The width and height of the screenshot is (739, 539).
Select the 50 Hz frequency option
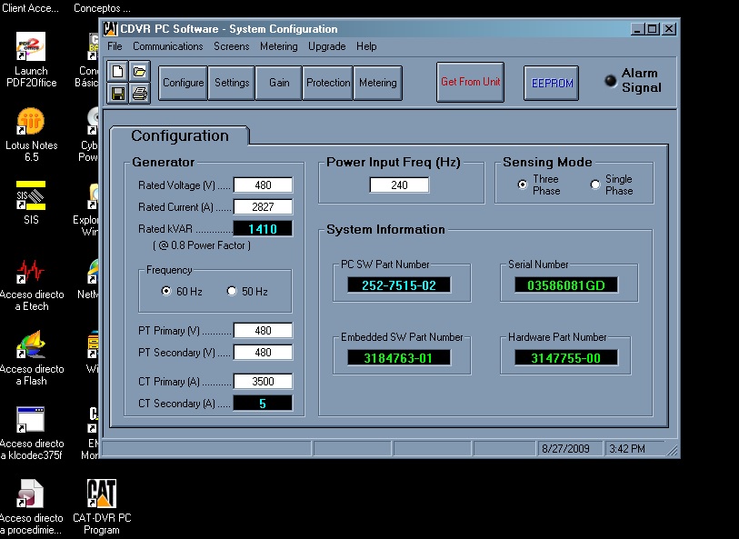tap(232, 292)
